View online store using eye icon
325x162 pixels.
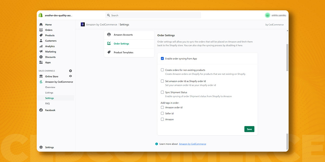pos(71,76)
